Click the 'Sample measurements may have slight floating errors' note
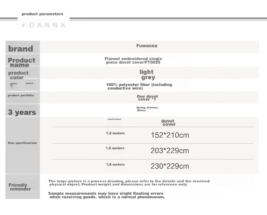Image resolution: width=267 pixels, height=215 pixels. click(x=106, y=195)
